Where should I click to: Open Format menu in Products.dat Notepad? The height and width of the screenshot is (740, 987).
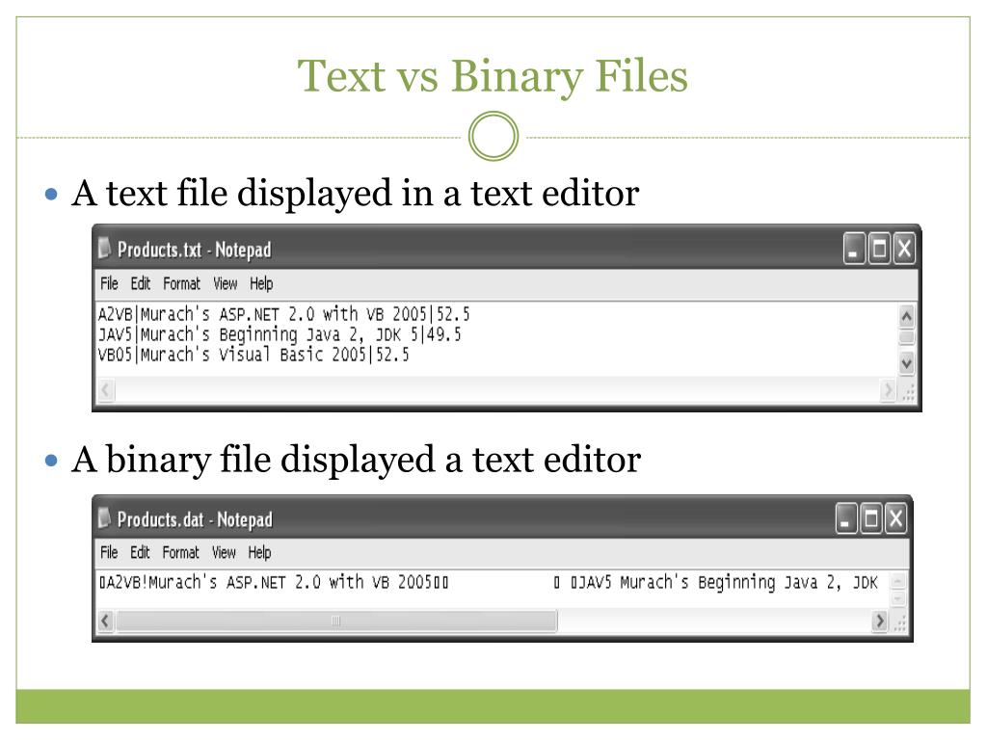[x=180, y=552]
